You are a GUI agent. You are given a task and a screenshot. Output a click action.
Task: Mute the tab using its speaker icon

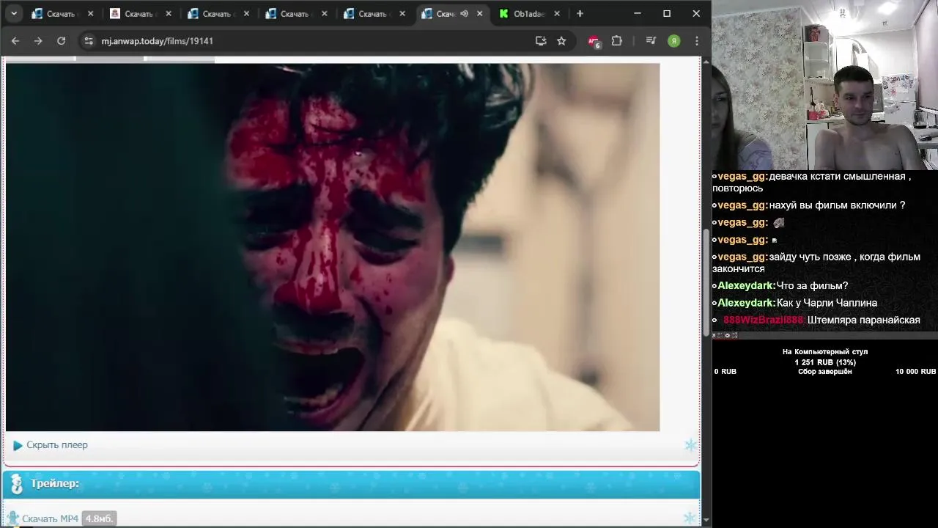(x=464, y=14)
